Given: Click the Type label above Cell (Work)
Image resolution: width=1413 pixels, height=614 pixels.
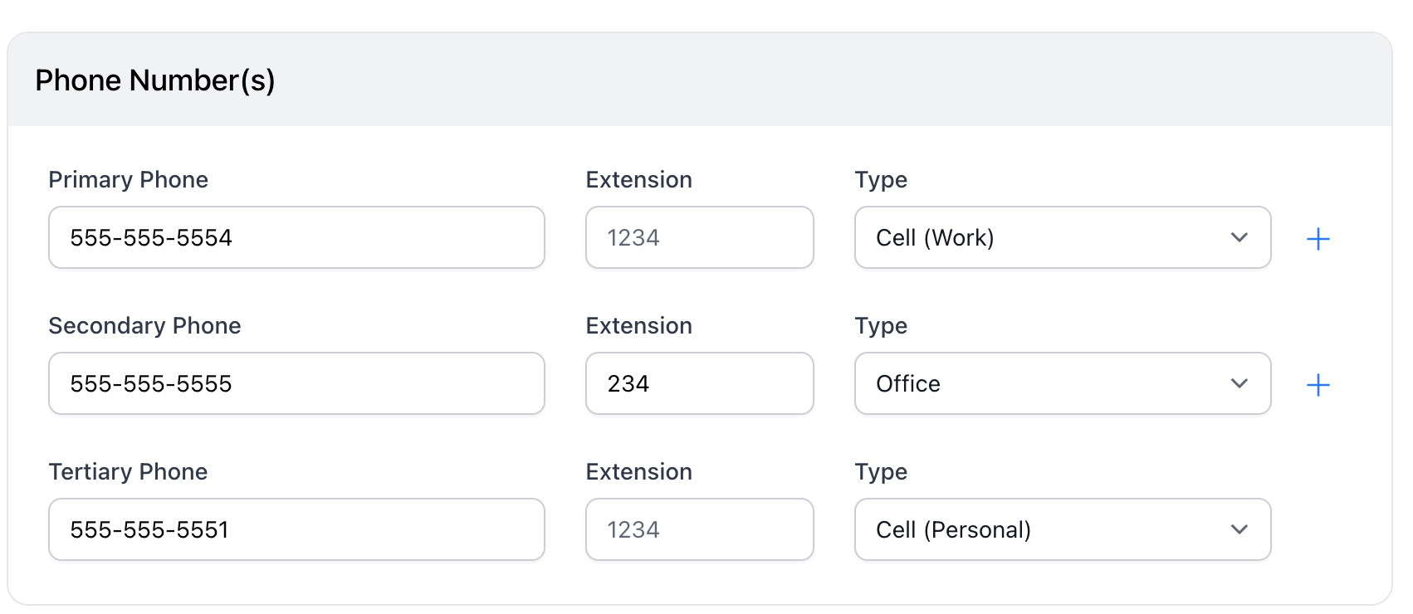Looking at the screenshot, I should pos(881,180).
